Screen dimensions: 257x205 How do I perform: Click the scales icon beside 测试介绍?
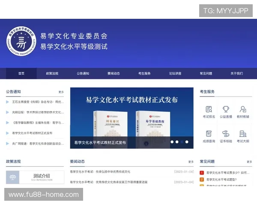pyautogui.click(x=12, y=177)
